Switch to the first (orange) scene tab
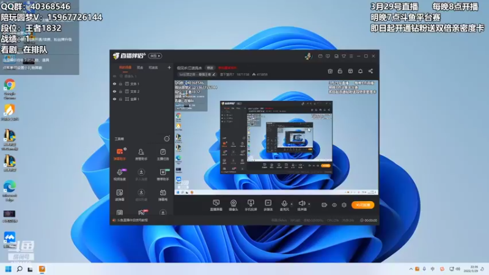This screenshot has height=275, width=489. pyautogui.click(x=125, y=68)
